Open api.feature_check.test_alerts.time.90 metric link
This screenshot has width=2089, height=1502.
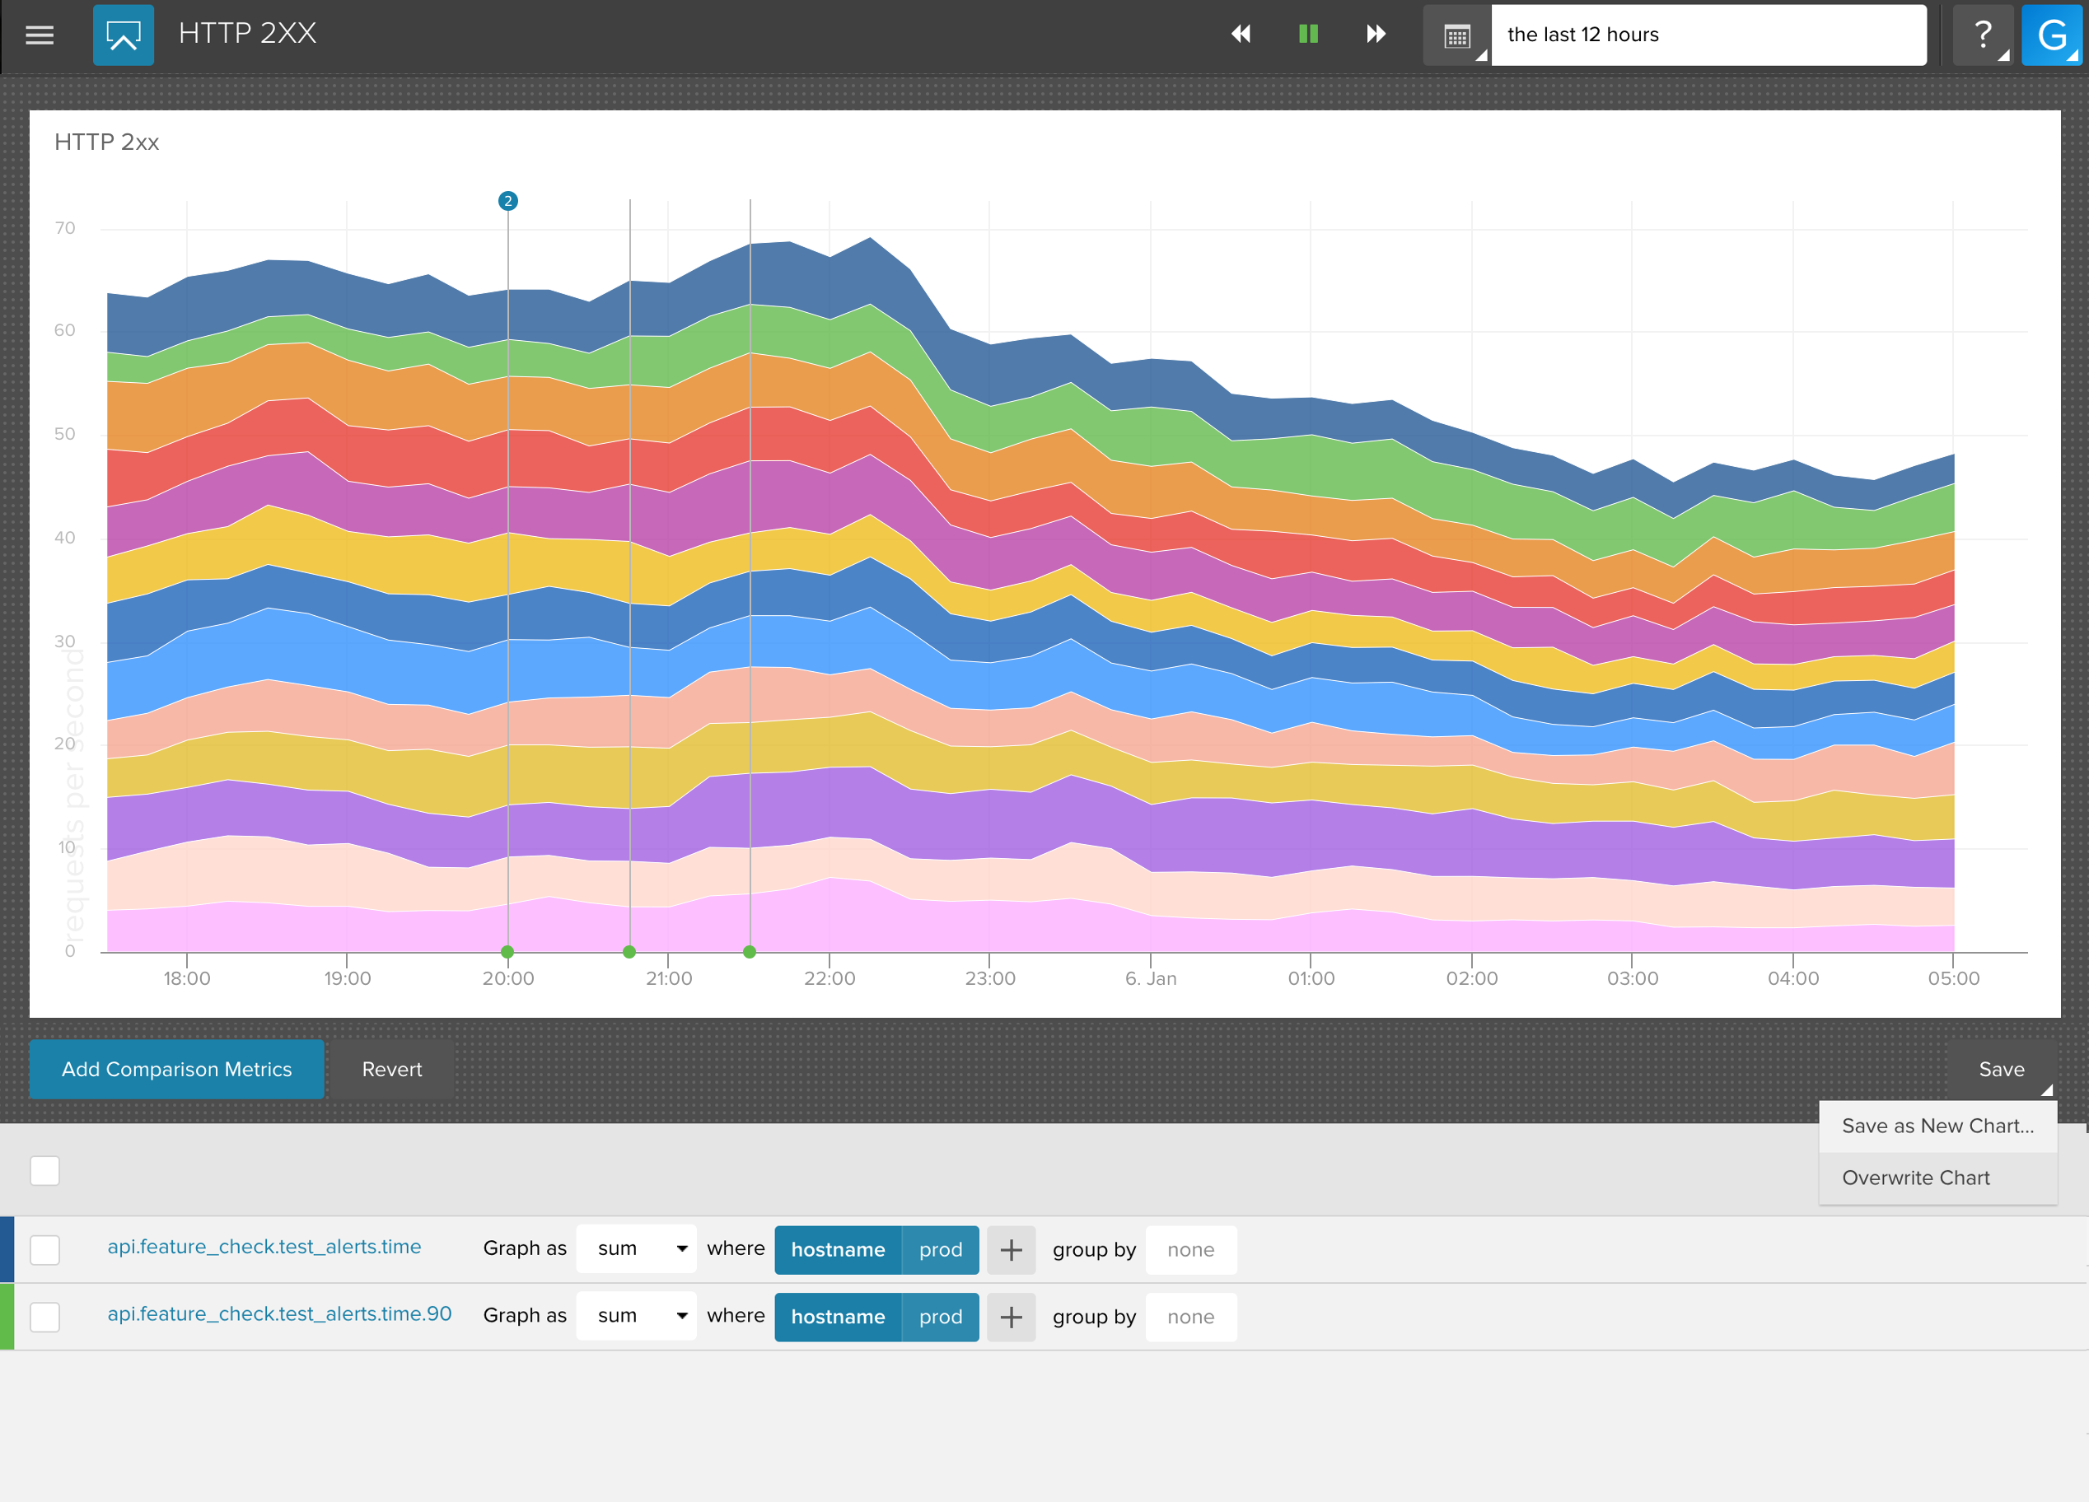tap(280, 1314)
